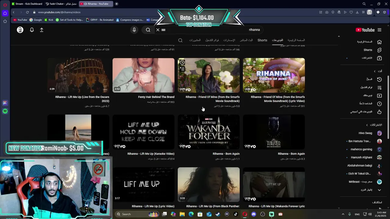Show hidden system tray icons chevron
The width and height of the screenshot is (390, 219).
[343, 214]
